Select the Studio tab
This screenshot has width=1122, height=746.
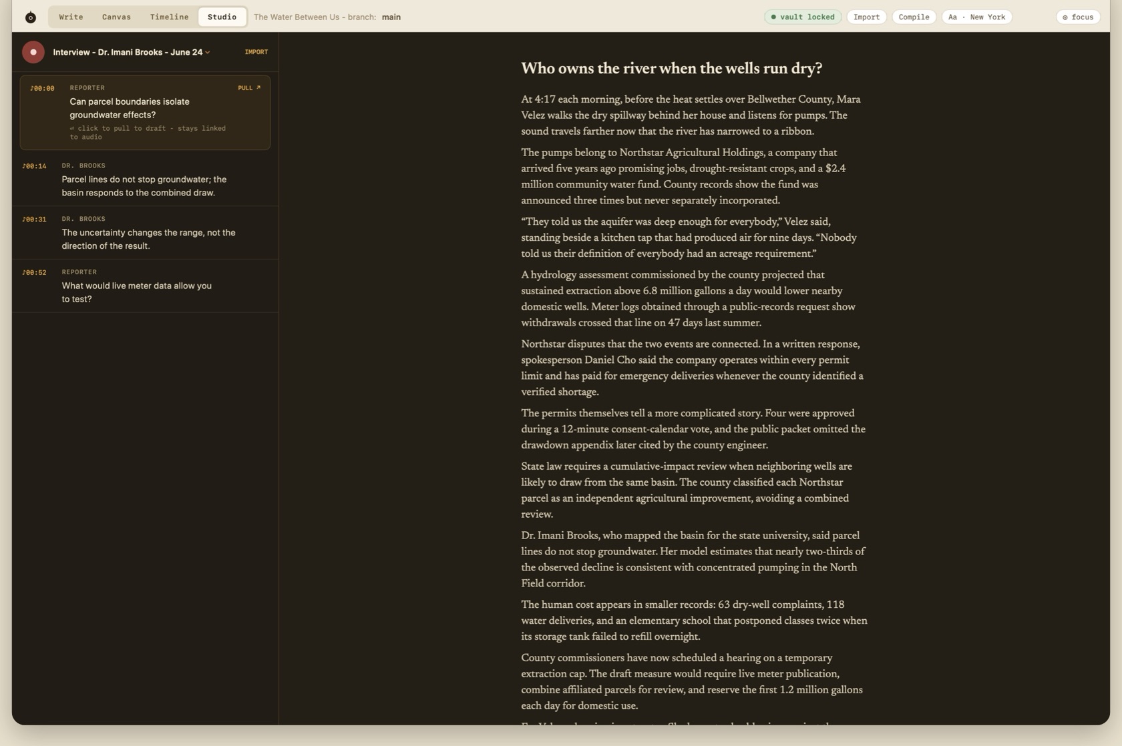[x=222, y=17]
